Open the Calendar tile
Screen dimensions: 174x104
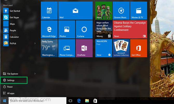(x=49, y=11)
